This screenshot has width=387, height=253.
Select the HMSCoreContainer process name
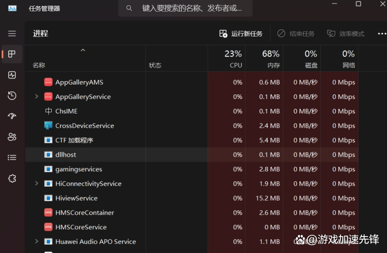click(x=85, y=213)
